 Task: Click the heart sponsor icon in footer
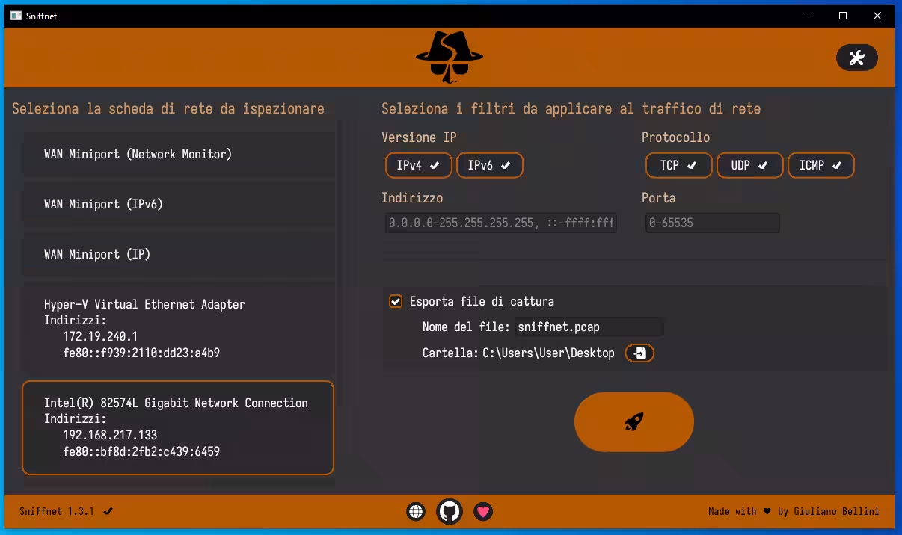click(x=483, y=512)
